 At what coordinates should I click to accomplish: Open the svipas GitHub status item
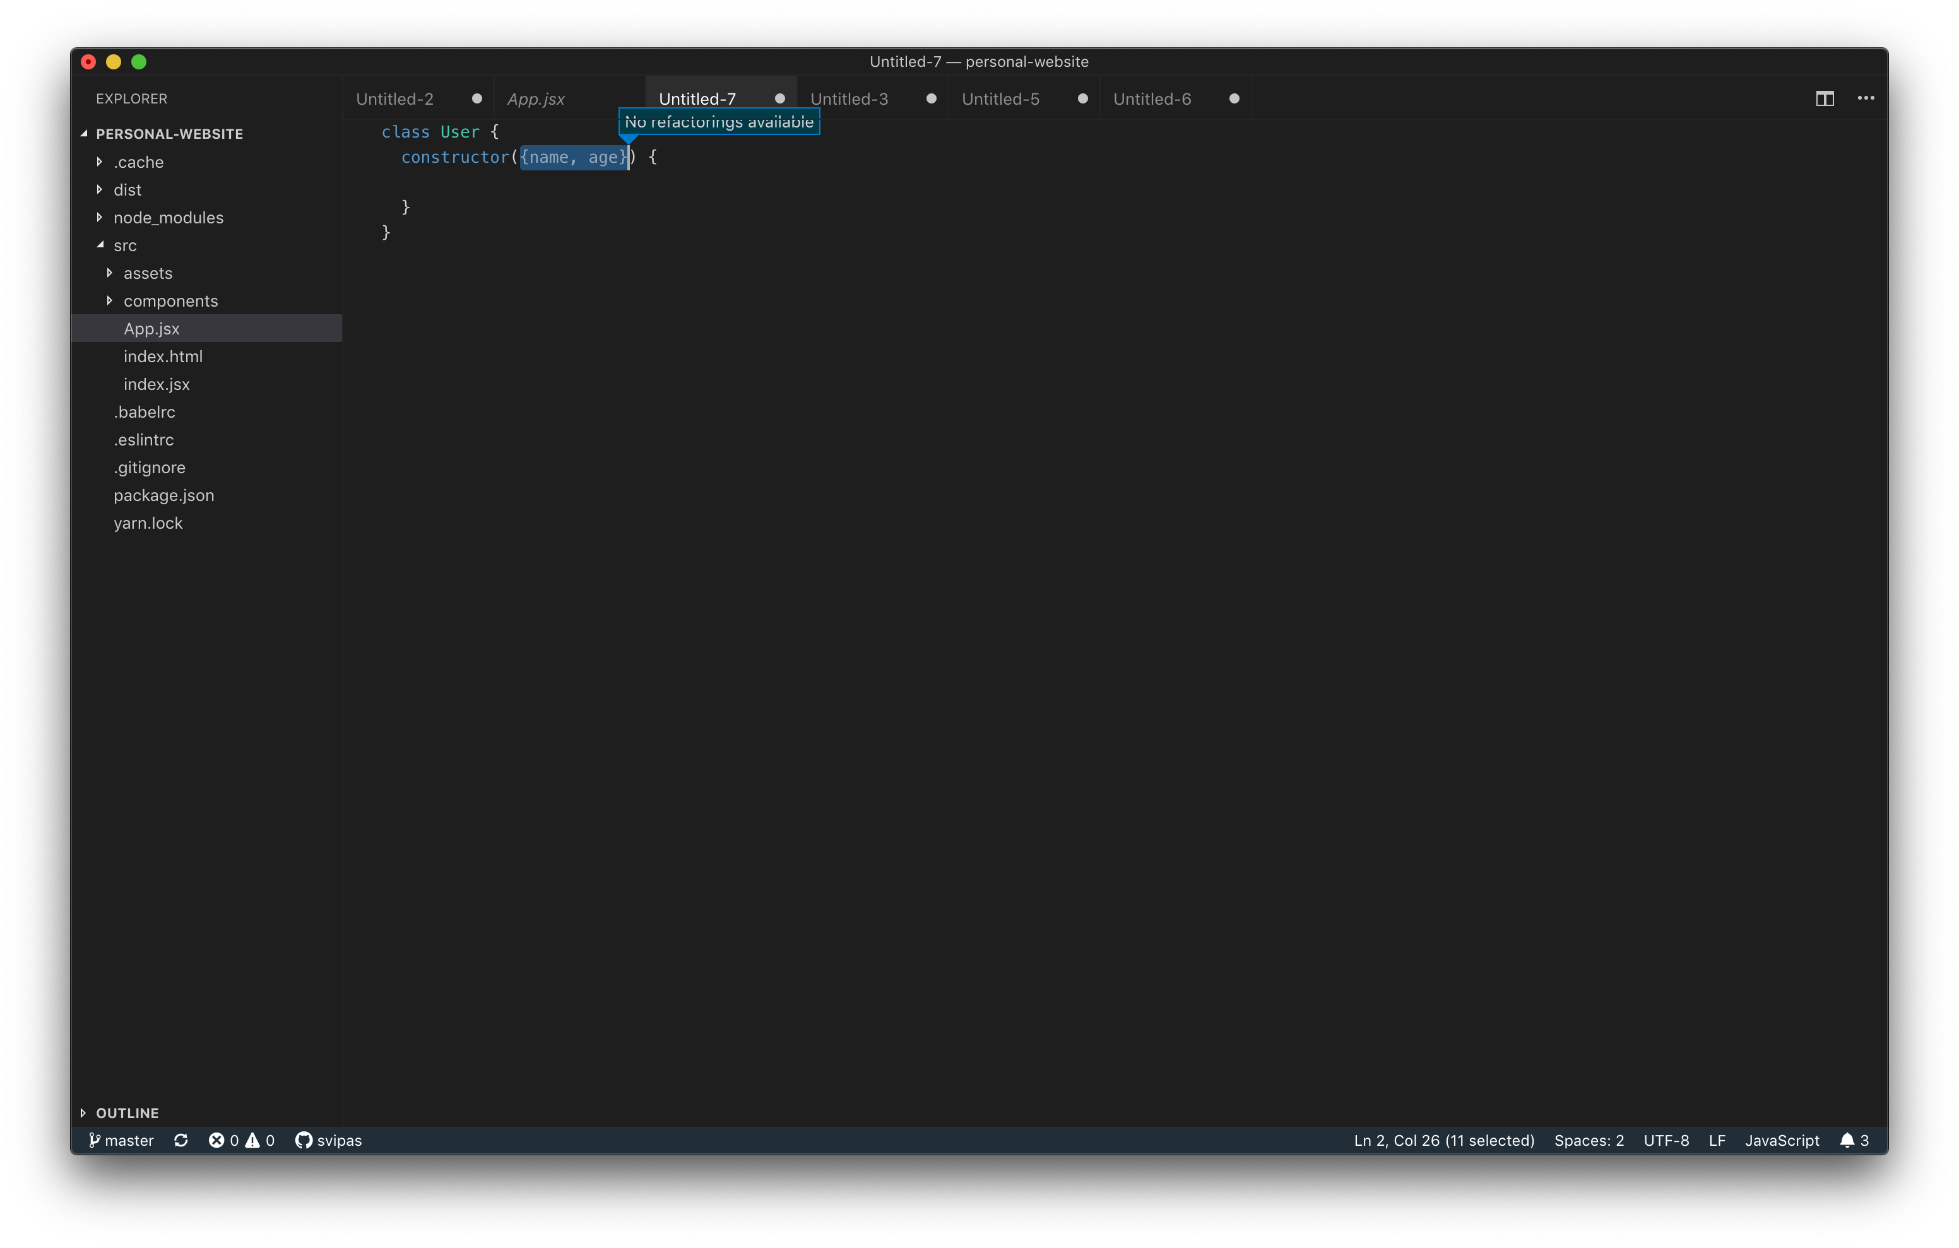[329, 1140]
